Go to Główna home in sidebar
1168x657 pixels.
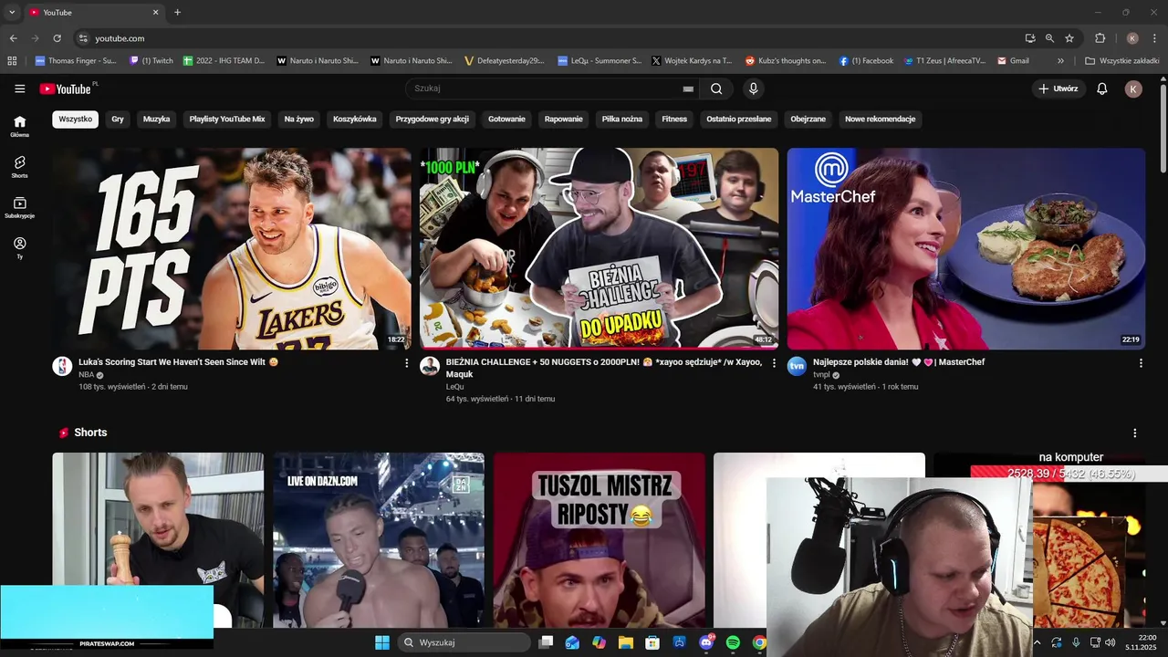tap(20, 126)
